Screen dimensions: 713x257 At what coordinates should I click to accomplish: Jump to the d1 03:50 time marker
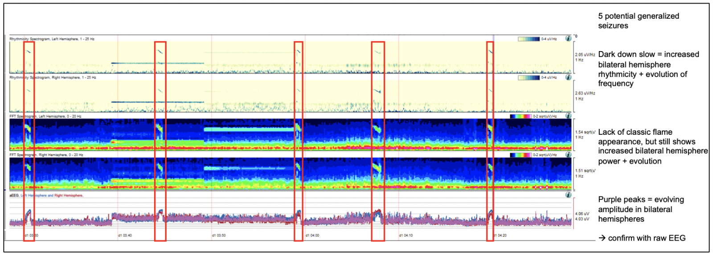click(x=219, y=235)
